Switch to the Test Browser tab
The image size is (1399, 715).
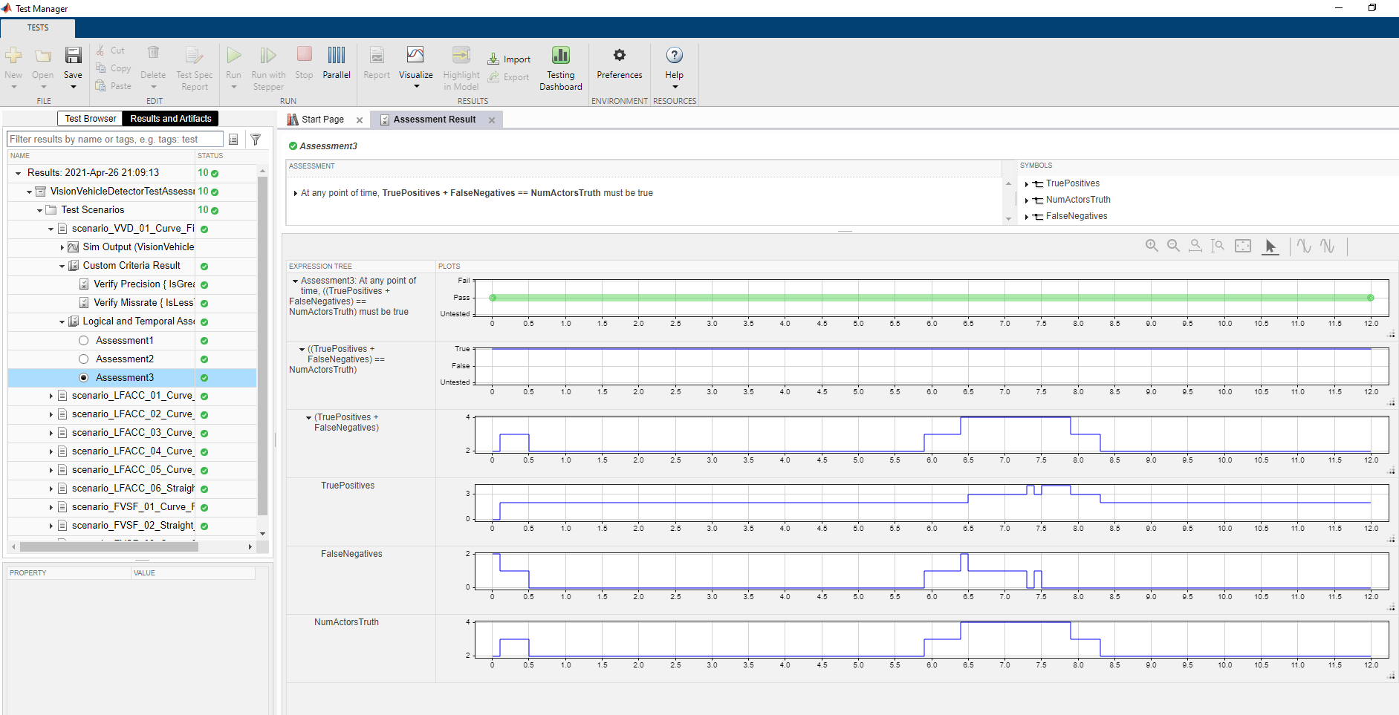[90, 119]
